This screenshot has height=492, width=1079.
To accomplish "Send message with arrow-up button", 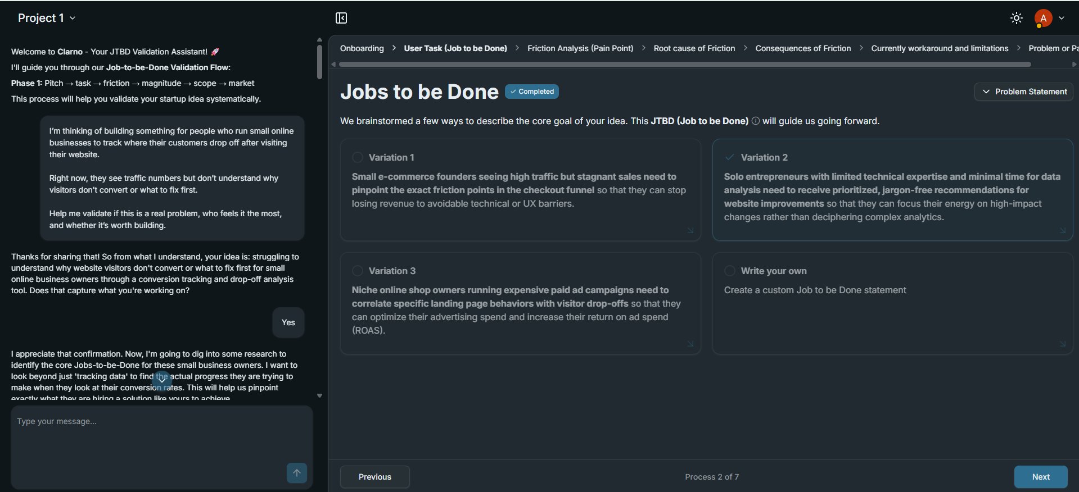I will point(297,473).
